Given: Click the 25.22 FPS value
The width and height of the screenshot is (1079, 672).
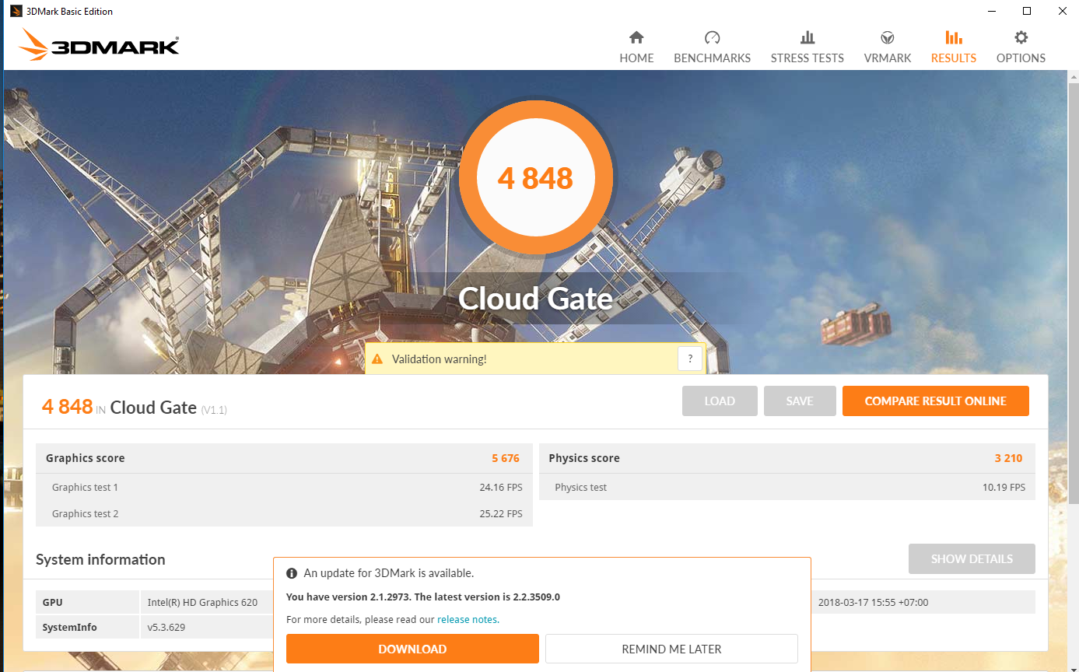Looking at the screenshot, I should (x=502, y=514).
